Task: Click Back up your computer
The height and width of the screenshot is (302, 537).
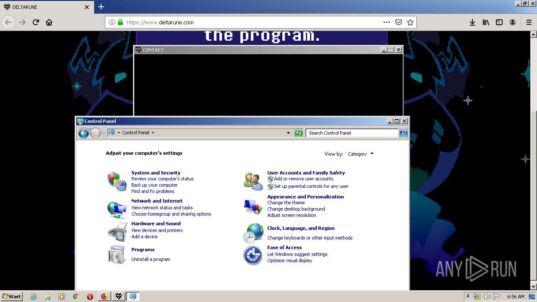Action: click(154, 185)
